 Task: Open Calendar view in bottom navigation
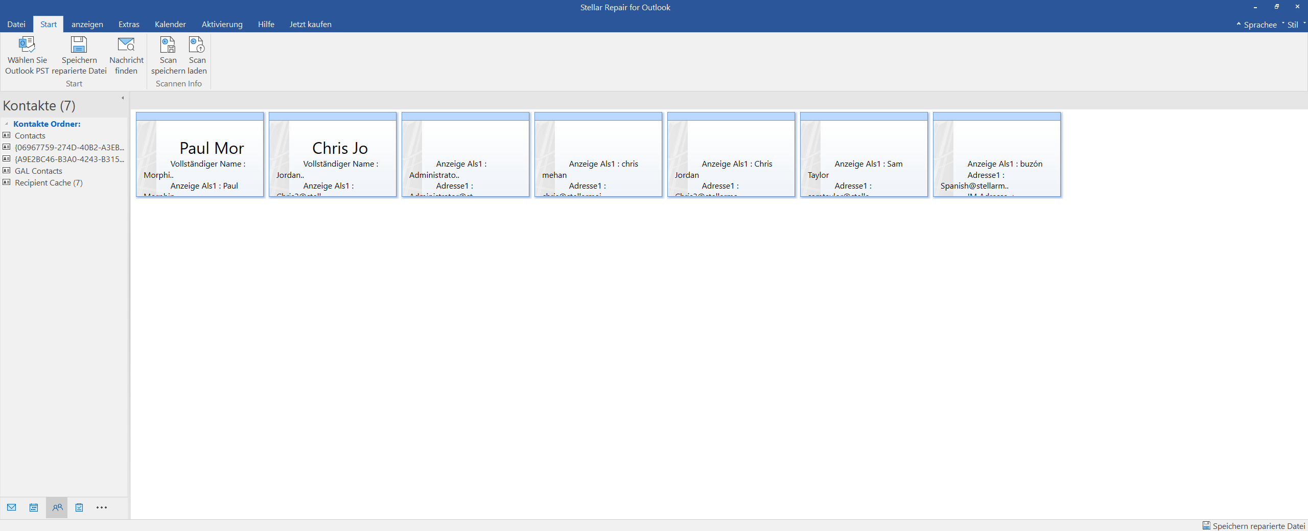(x=34, y=507)
